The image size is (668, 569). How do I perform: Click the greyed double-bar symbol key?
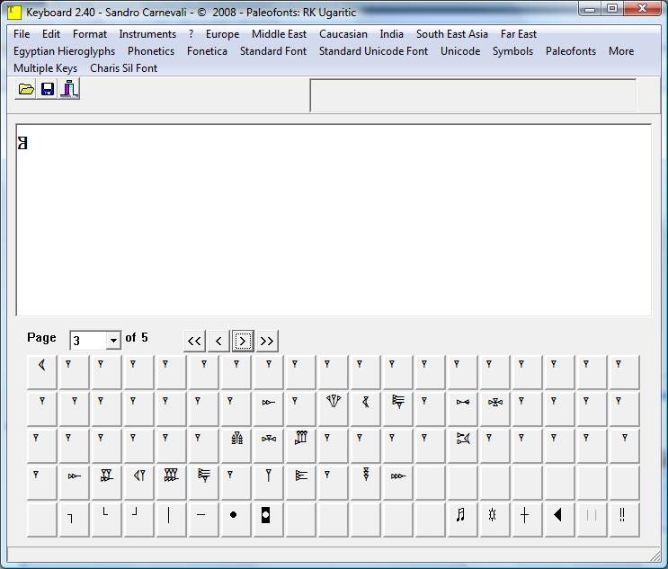(x=592, y=520)
